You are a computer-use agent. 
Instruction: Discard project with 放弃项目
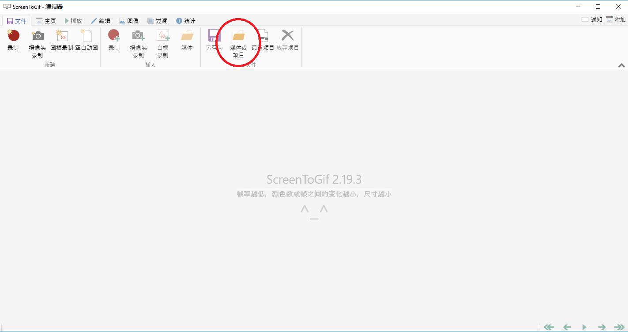(288, 40)
